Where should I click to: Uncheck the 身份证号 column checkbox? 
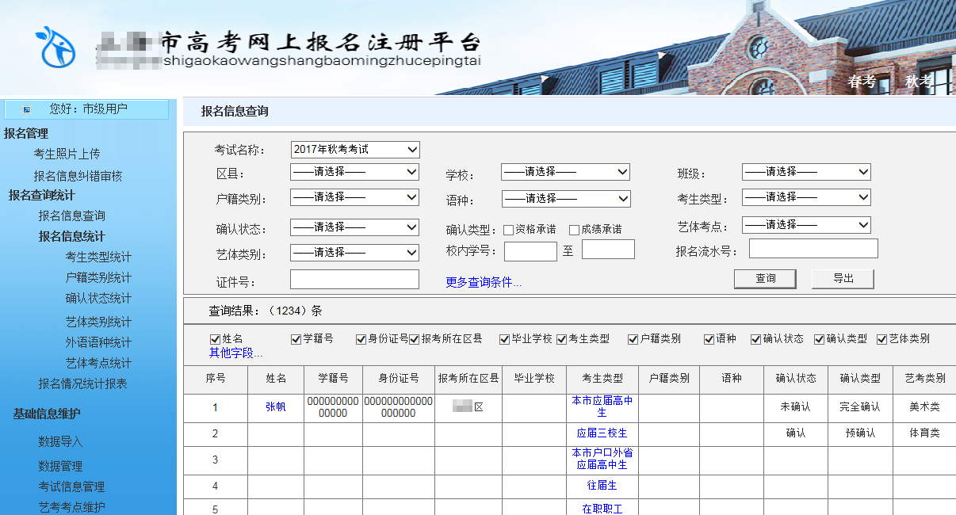tap(359, 339)
